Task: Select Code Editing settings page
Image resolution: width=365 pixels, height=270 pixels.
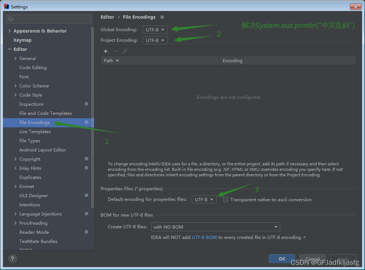Action: pos(33,67)
